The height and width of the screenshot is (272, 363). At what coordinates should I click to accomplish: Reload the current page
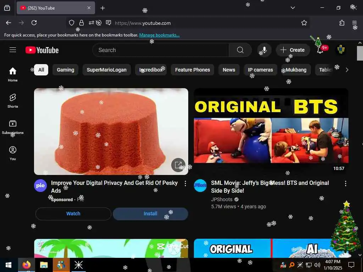(34, 23)
